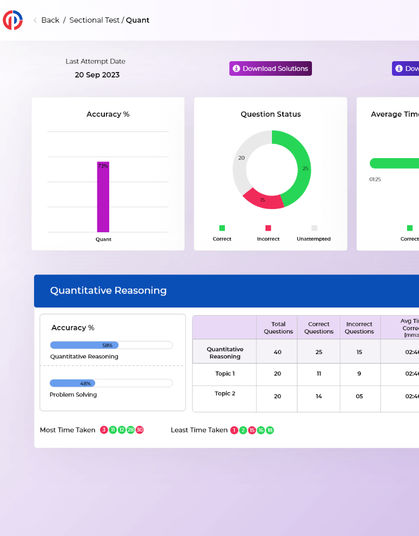Click the partially visible blue download button

tap(405, 68)
